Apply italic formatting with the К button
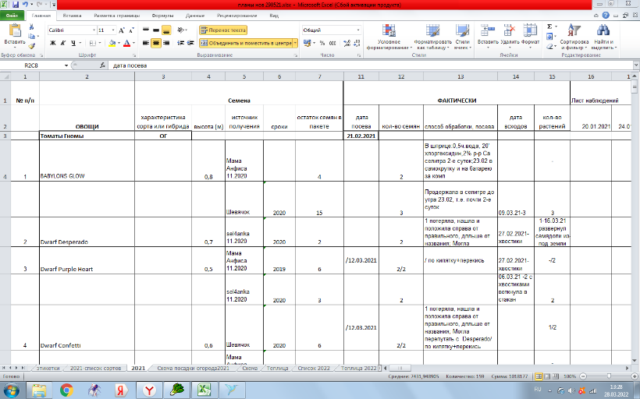The width and height of the screenshot is (640, 399). (x=62, y=43)
